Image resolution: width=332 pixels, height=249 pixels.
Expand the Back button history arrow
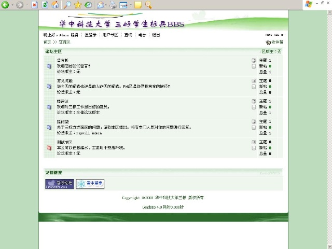12,5
